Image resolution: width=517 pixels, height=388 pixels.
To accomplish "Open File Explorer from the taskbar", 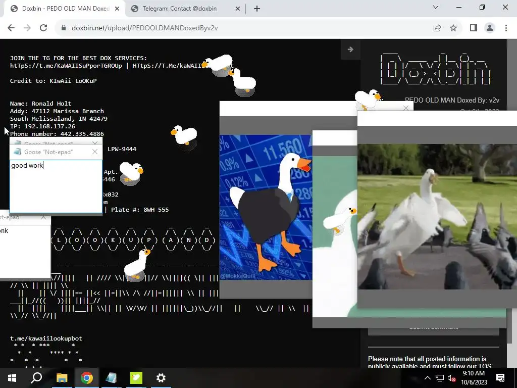I will click(x=62, y=378).
